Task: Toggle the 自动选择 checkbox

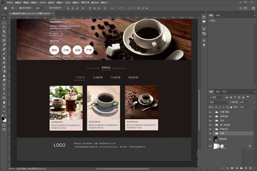Action: coord(20,8)
